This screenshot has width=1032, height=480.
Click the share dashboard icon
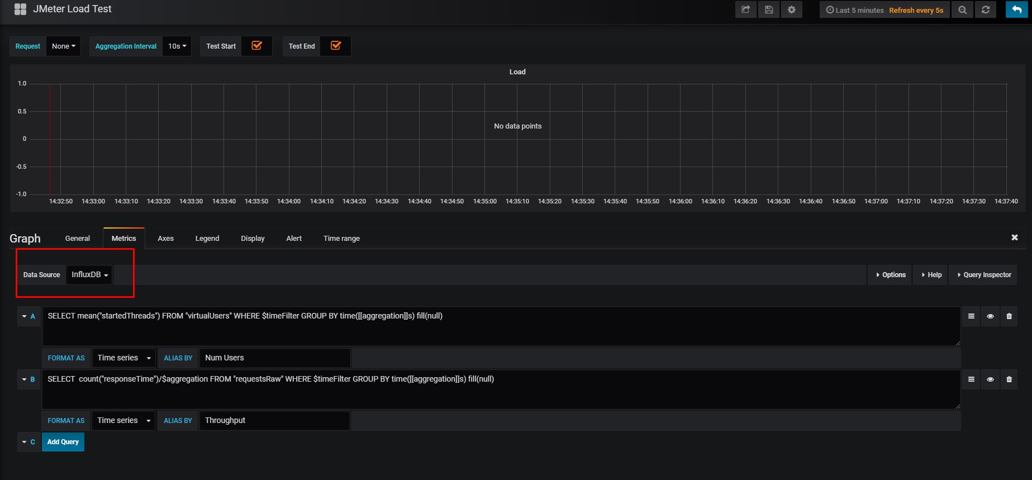pos(745,10)
